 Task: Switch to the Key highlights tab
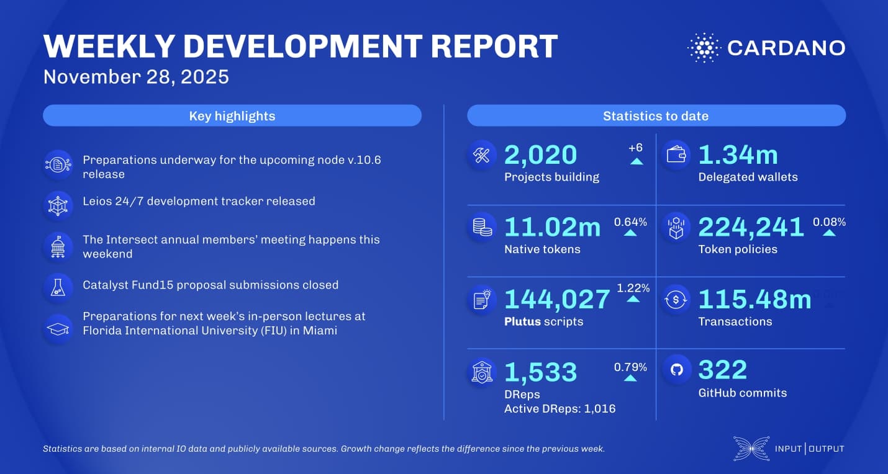[x=232, y=115]
